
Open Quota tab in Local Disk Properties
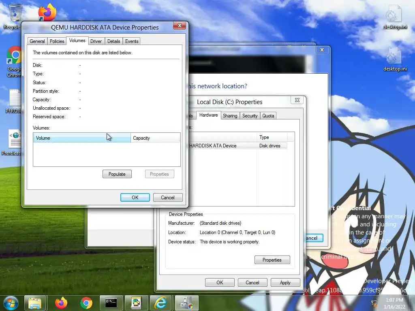(x=268, y=116)
